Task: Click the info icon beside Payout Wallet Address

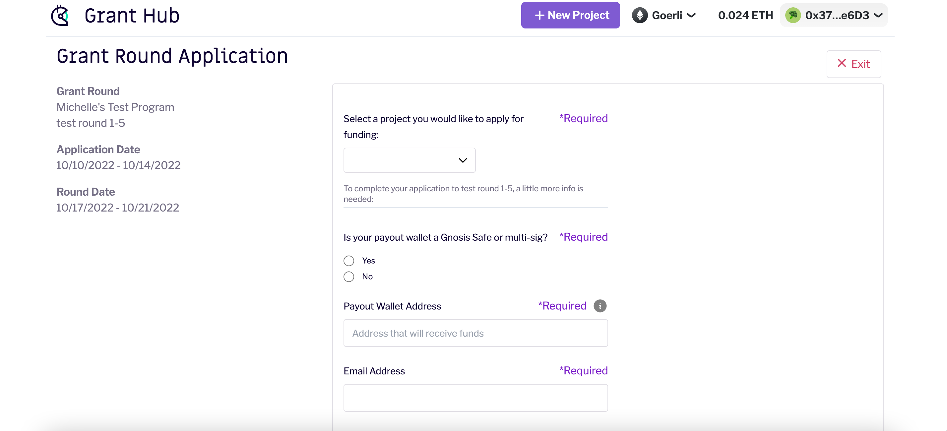Action: [600, 306]
